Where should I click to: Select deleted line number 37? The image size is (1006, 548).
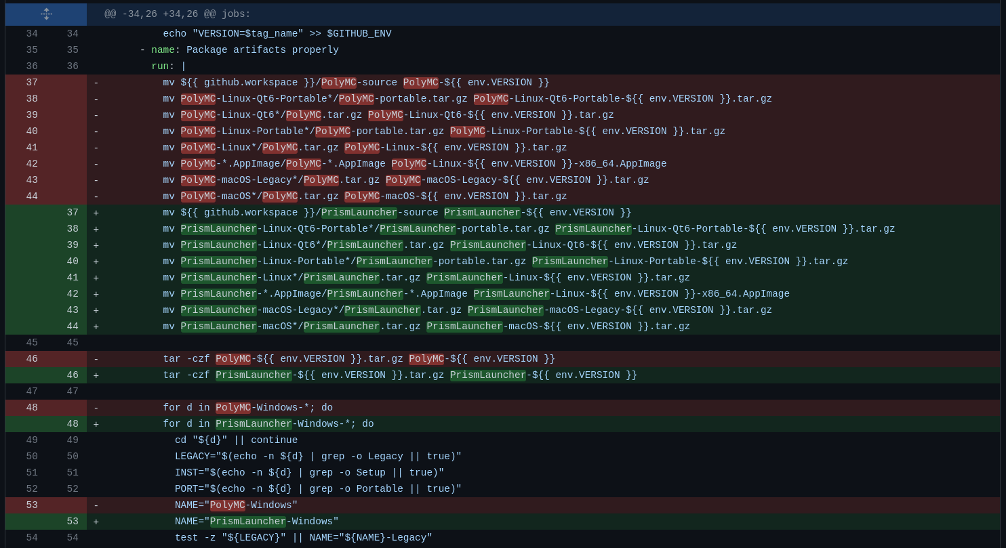coord(32,83)
